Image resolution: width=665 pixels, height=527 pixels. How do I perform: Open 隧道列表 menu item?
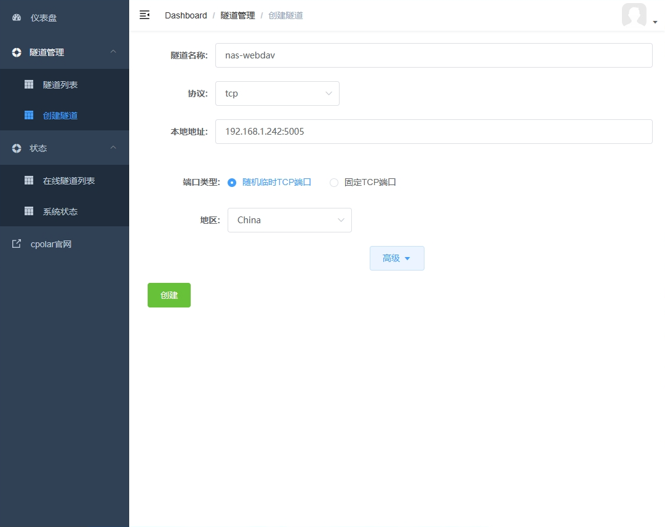(65, 84)
